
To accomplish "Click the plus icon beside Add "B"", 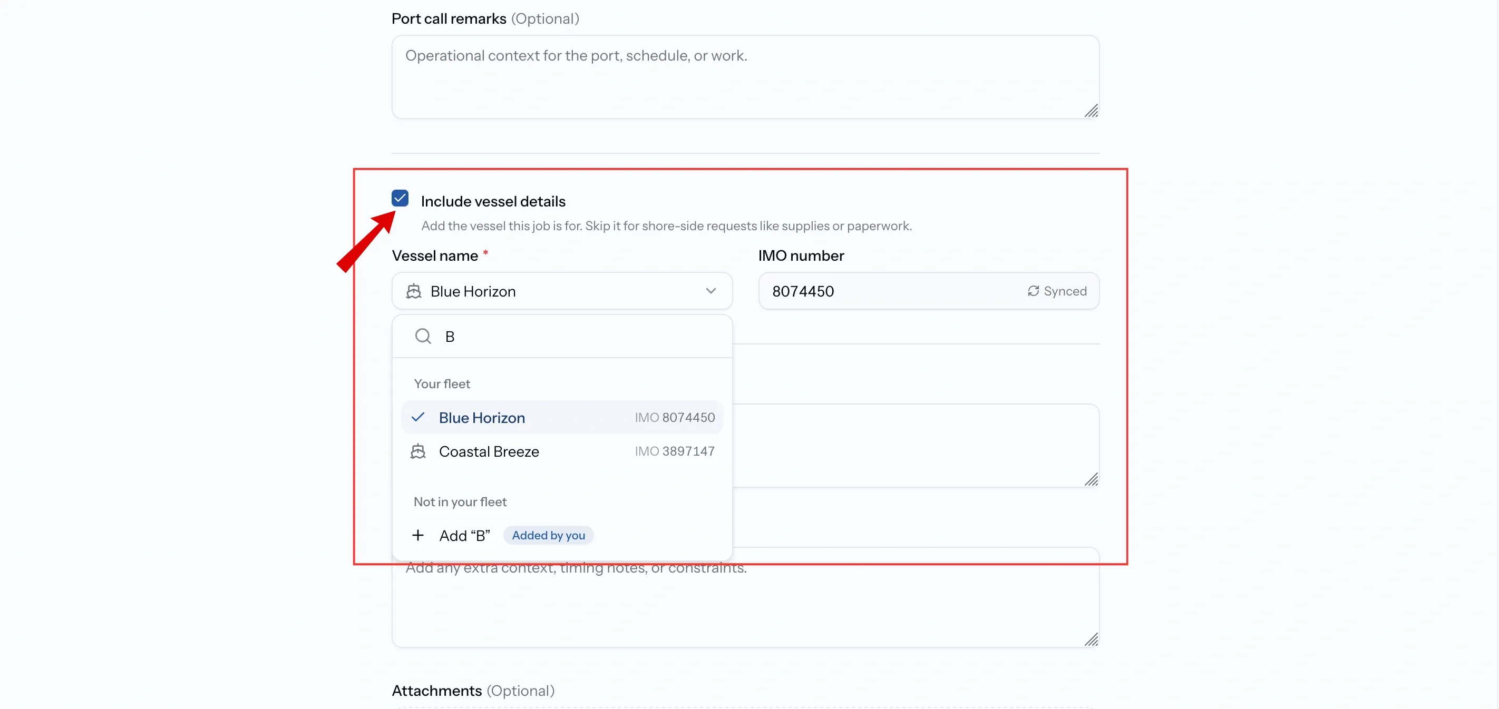I will pyautogui.click(x=418, y=535).
